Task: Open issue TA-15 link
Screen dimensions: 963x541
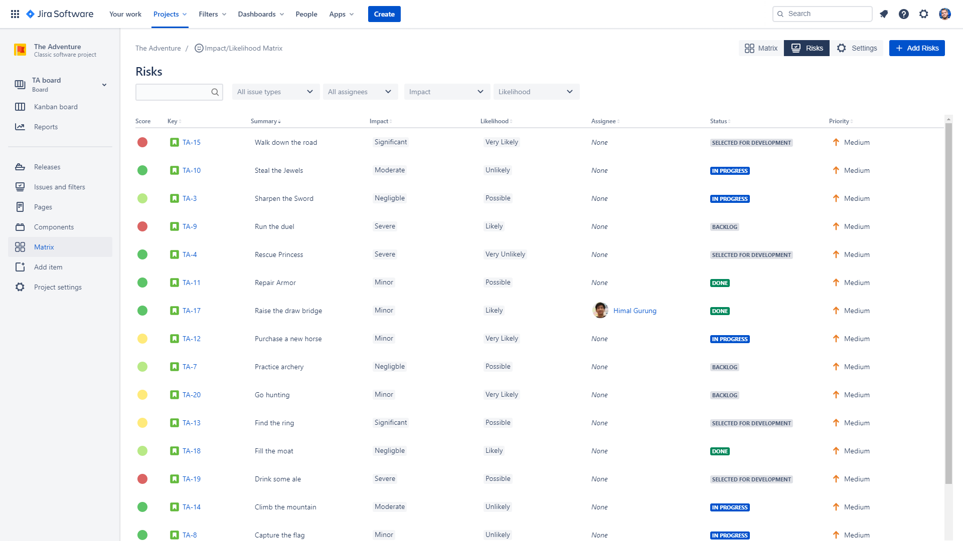Action: [x=192, y=143]
